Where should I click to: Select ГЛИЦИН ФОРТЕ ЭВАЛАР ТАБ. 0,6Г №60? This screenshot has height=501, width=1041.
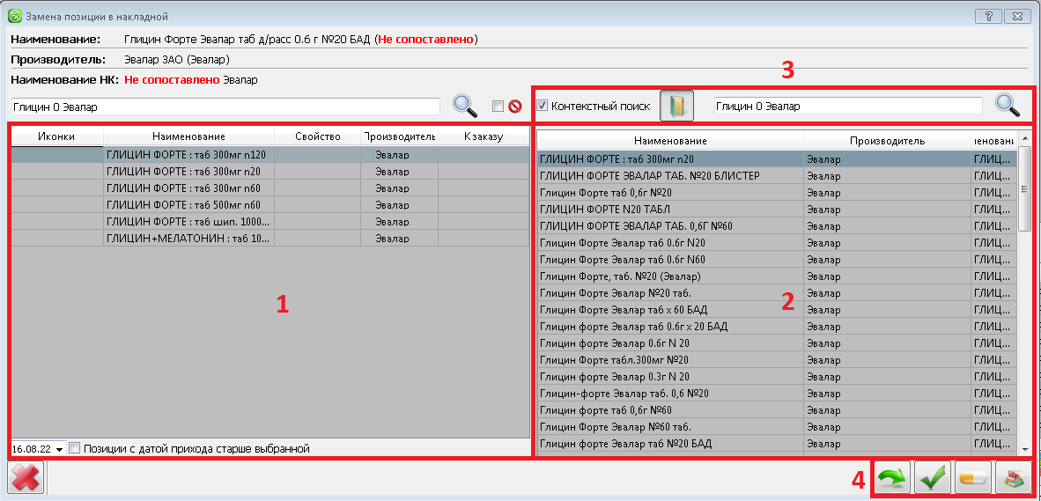[x=777, y=225]
